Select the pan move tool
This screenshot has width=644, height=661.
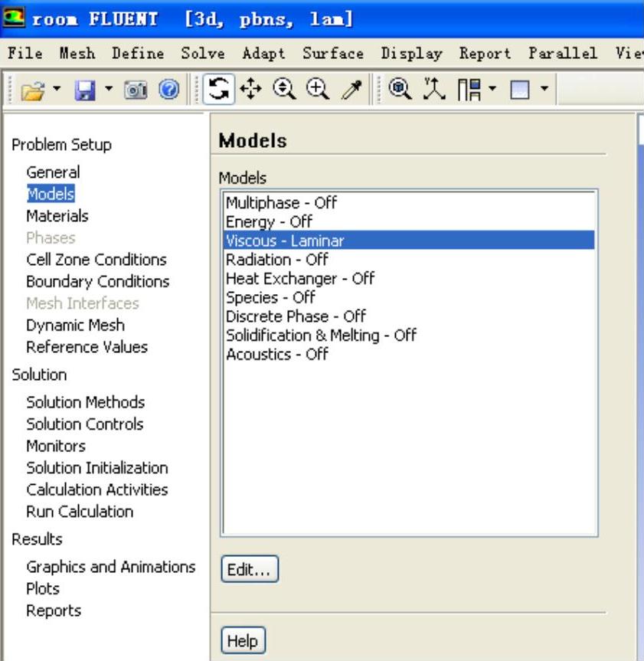[250, 90]
